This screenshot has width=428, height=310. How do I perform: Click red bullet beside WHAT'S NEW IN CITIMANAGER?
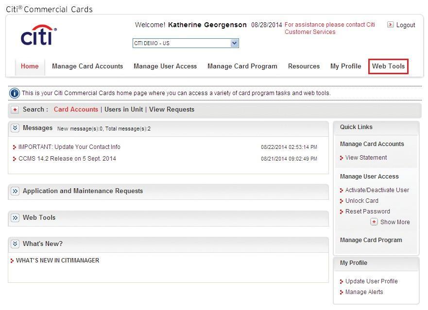[12, 261]
